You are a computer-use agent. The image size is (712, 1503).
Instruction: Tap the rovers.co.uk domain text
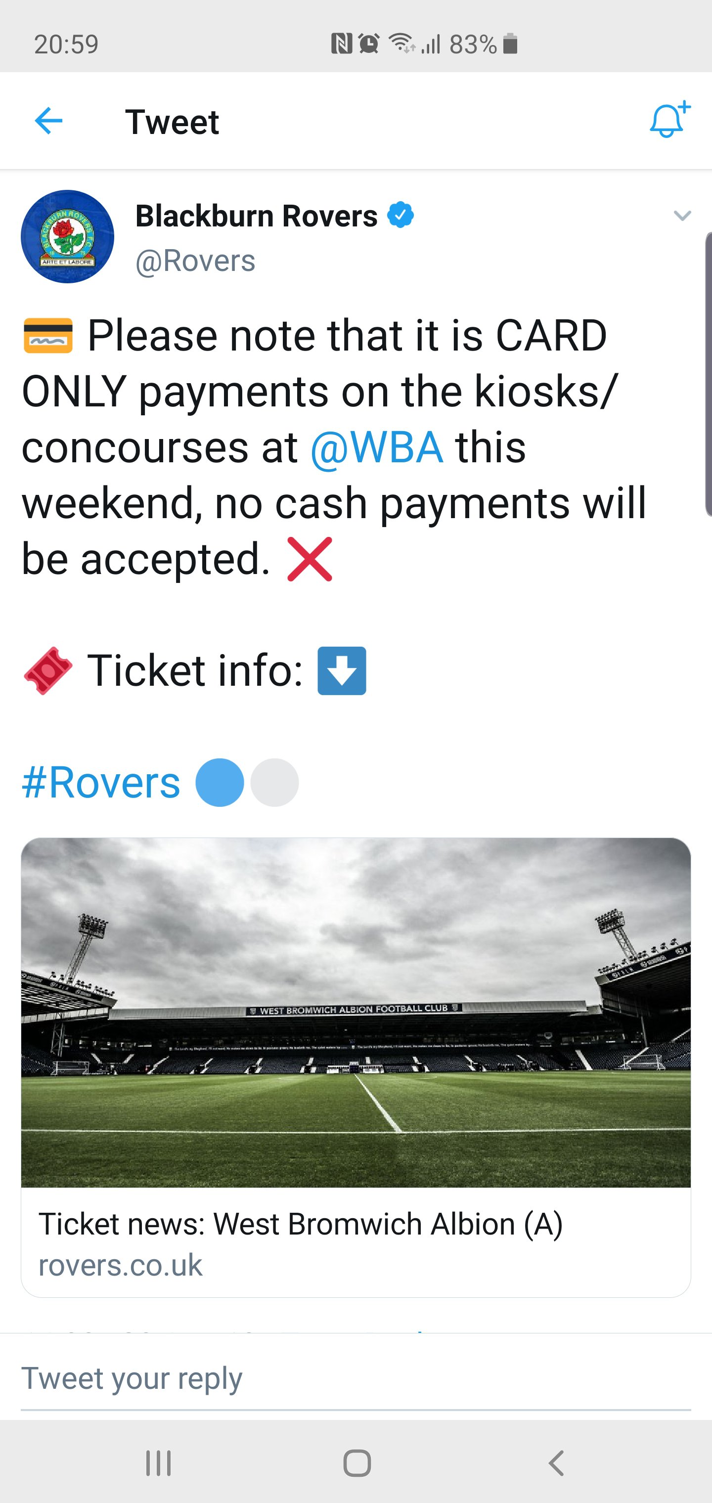pos(120,1265)
